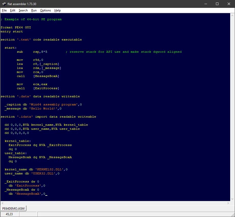Click the '_MessageBoxA dw 0' line
Viewport: 235px width, 217px height.
click(x=22, y=190)
